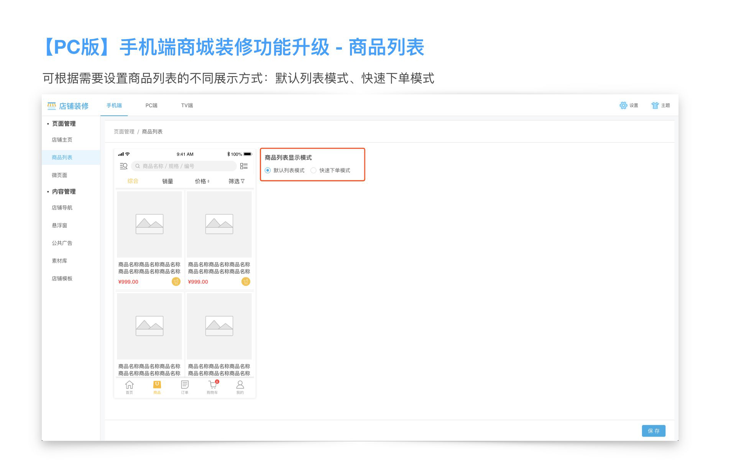Click the product search input field
Screen dimensions: 736x460
tap(184, 166)
